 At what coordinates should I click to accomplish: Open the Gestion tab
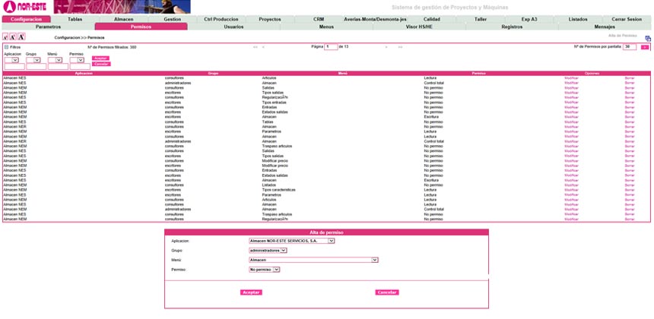[x=173, y=19]
